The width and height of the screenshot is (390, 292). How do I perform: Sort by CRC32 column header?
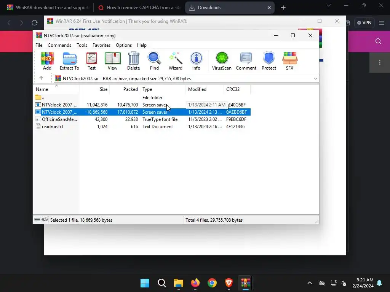[237, 89]
